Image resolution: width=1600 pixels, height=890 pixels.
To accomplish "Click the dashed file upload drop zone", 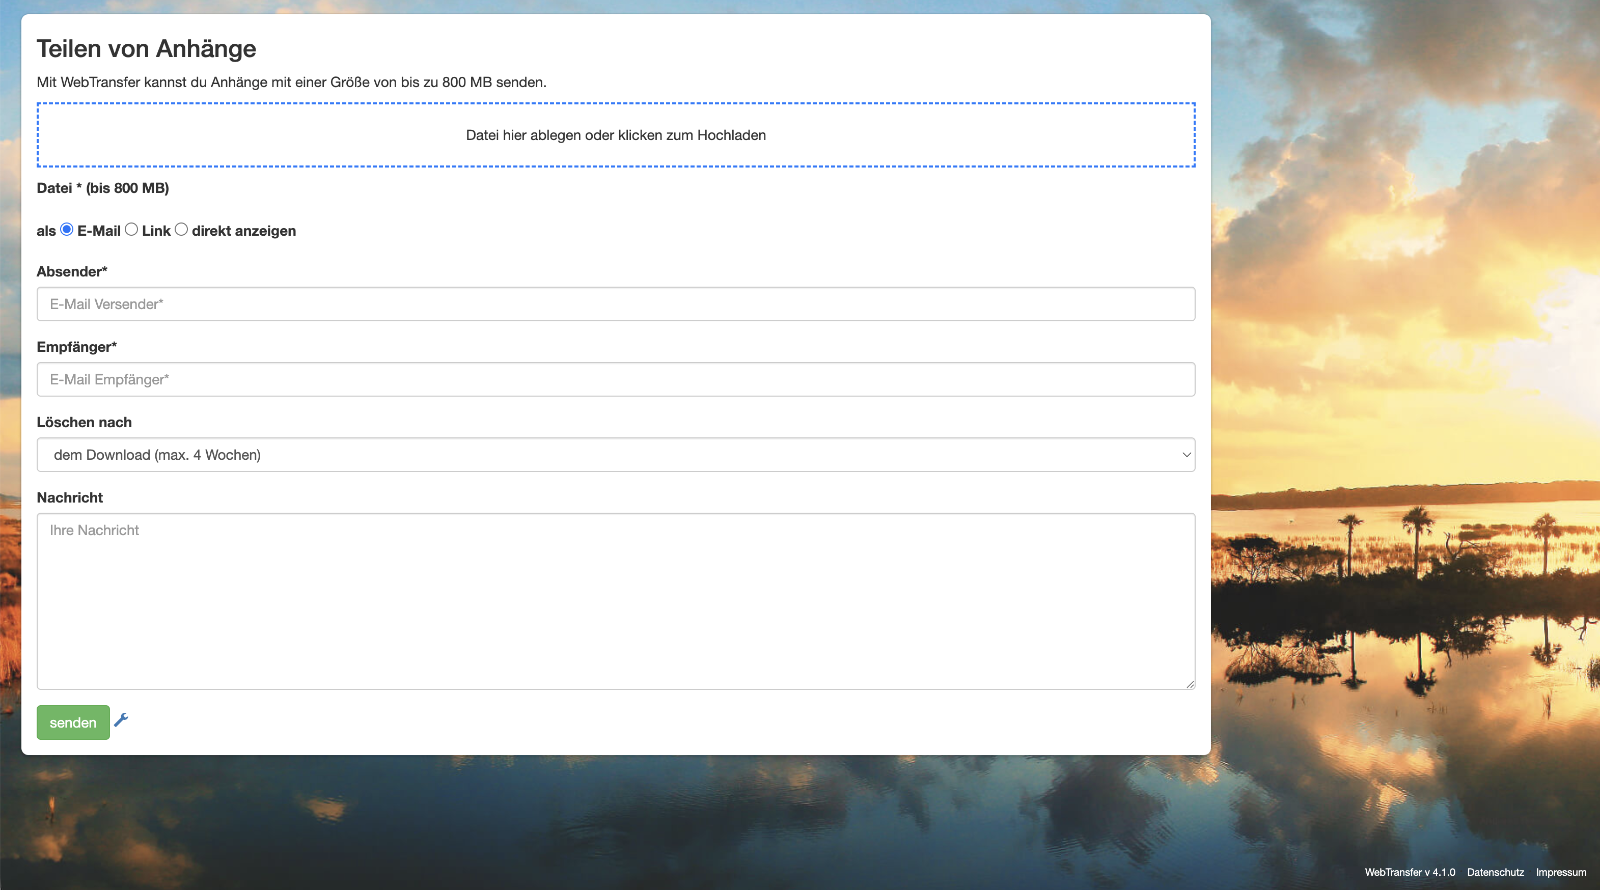I will 615,135.
